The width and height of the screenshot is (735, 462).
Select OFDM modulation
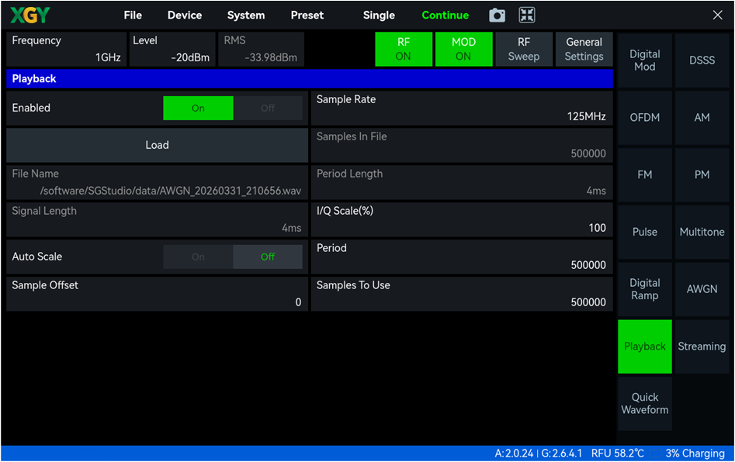[x=644, y=118]
